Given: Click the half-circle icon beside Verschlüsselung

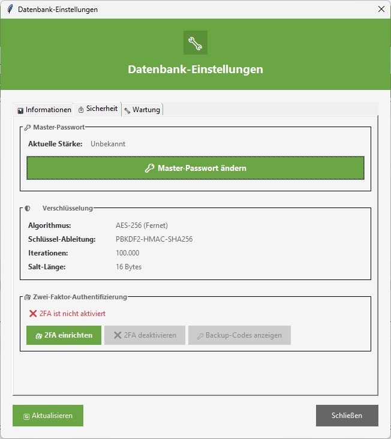Looking at the screenshot, I should coord(28,208).
